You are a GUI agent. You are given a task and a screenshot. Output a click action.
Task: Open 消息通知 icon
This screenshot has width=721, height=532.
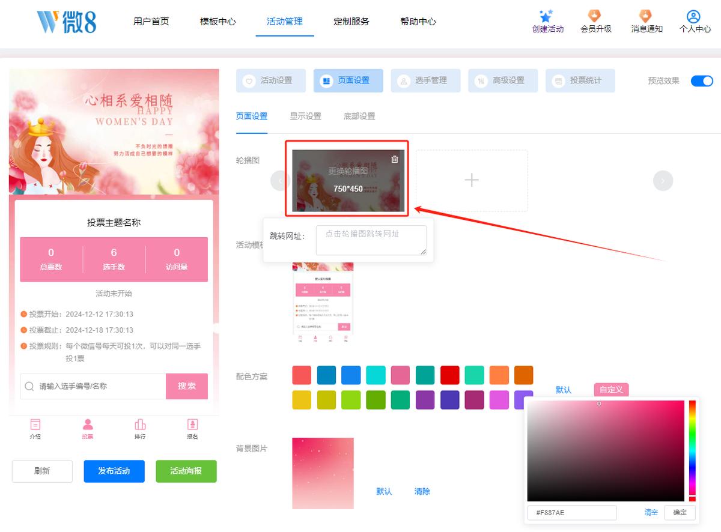point(645,16)
